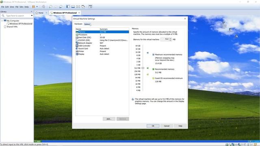Toggle the thumbnail bar toolbar icon
Image resolution: width=260 pixels, height=146 pixels.
(73, 6)
